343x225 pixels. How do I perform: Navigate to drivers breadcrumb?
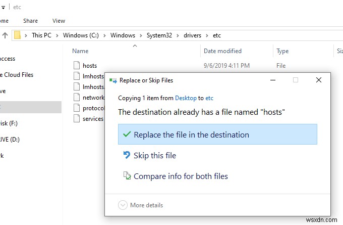[192, 35]
